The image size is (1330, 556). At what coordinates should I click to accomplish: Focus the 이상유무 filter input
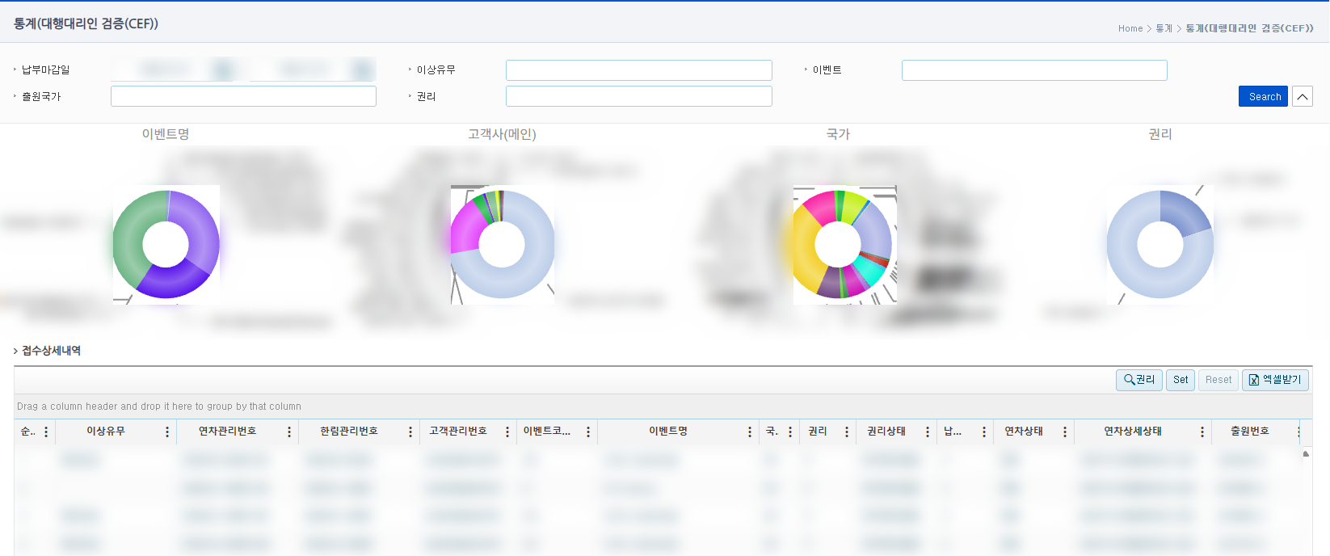click(639, 70)
